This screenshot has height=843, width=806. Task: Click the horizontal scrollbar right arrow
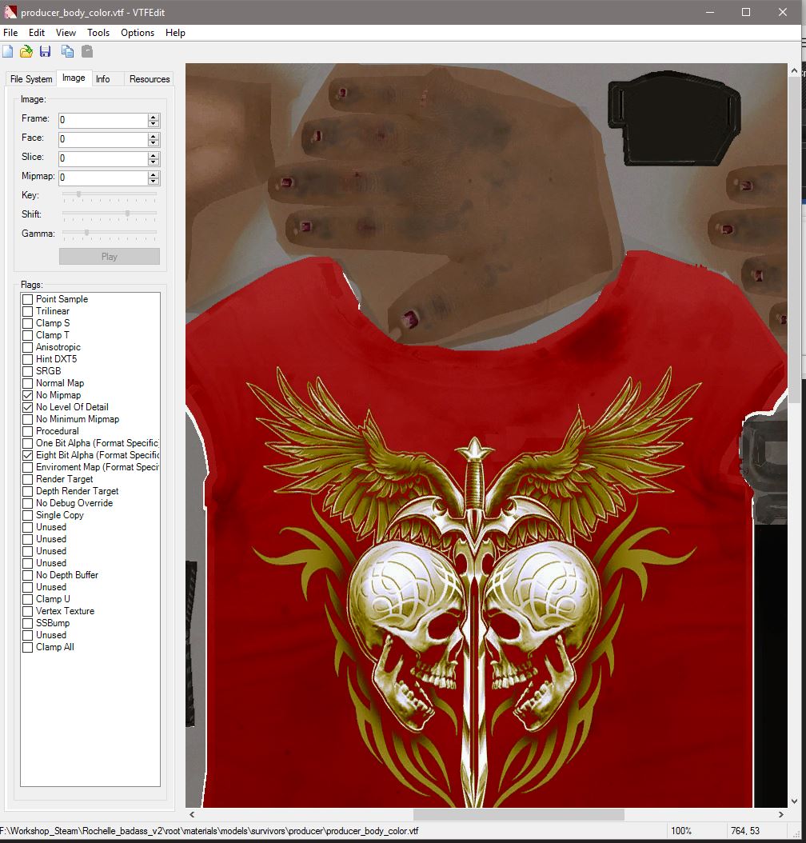tap(780, 814)
